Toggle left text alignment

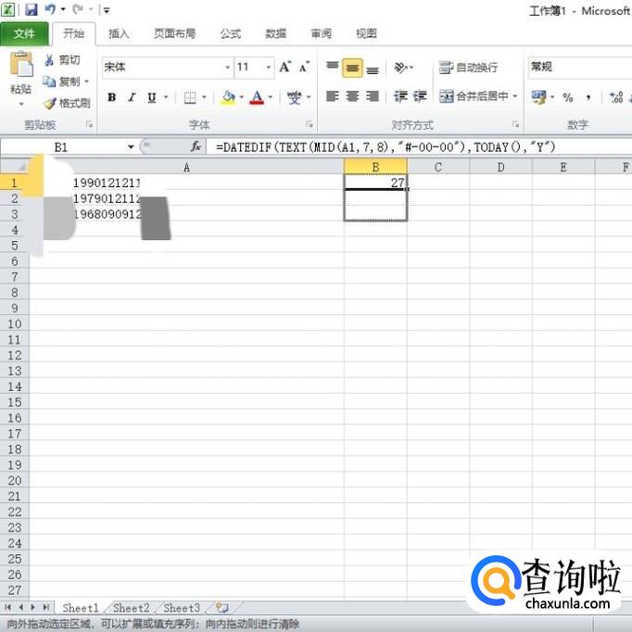click(x=332, y=96)
